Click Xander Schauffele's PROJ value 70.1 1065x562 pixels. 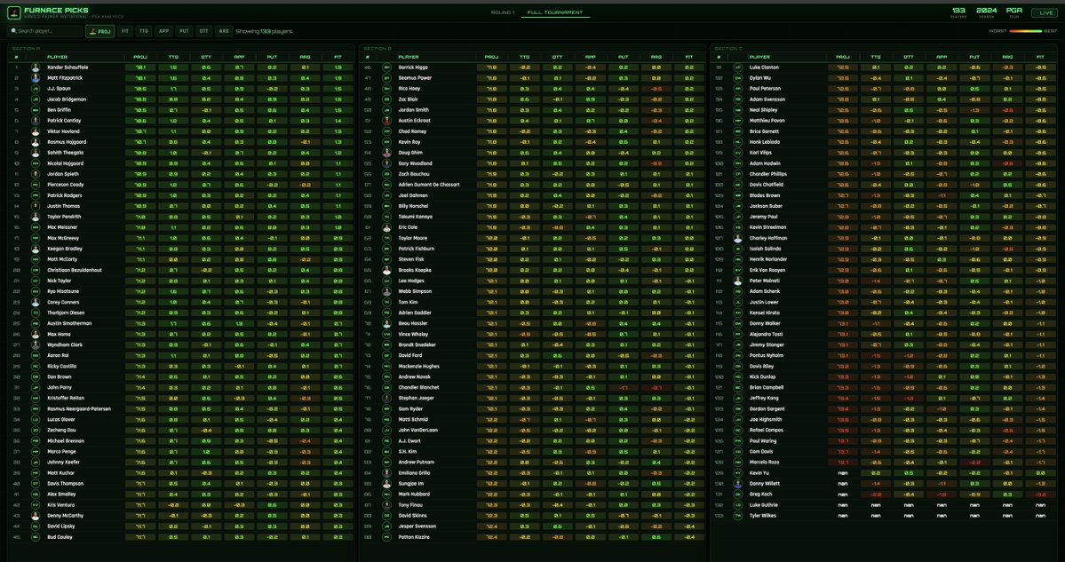click(140, 67)
